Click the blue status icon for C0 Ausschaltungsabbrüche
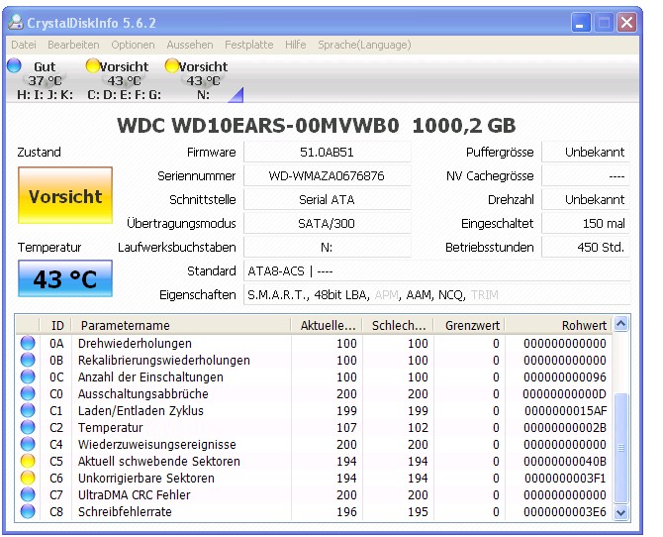The width and height of the screenshot is (663, 537). (28, 393)
